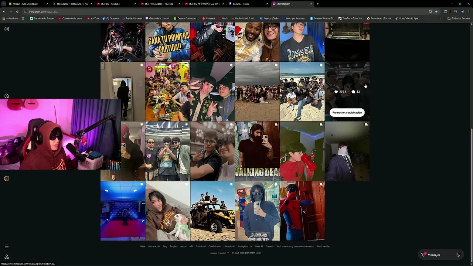The image size is (473, 266).
Task: Open Ubicaciones footer link
Action: pos(229,246)
